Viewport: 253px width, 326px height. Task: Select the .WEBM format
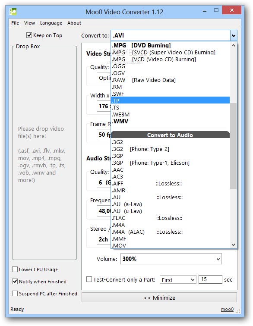coord(171,115)
